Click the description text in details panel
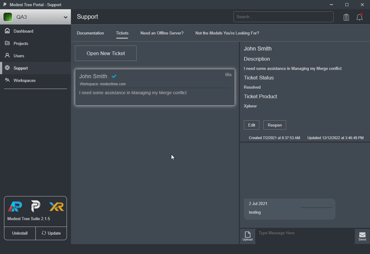This screenshot has width=370, height=254. 293,68
